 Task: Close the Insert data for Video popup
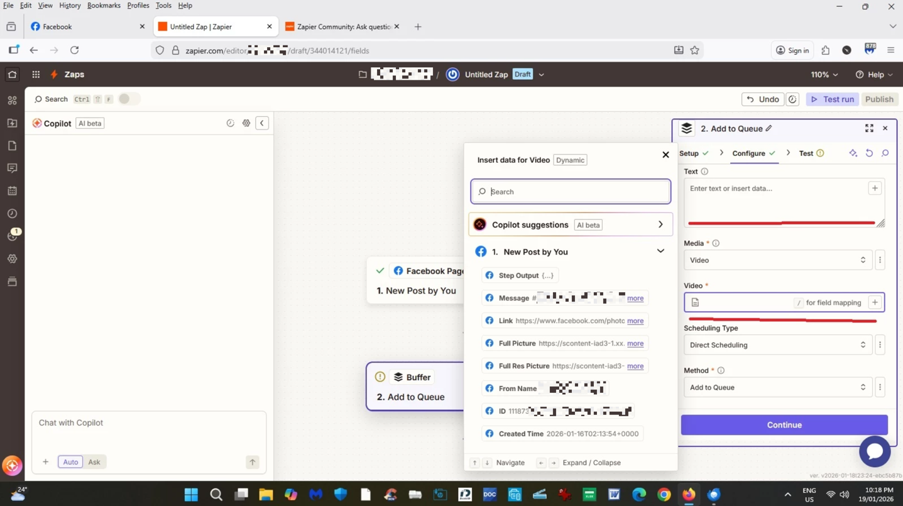pyautogui.click(x=665, y=155)
